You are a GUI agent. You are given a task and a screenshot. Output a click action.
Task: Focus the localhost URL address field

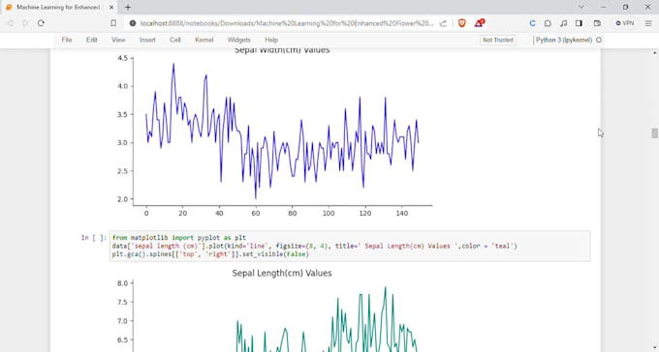pos(287,23)
